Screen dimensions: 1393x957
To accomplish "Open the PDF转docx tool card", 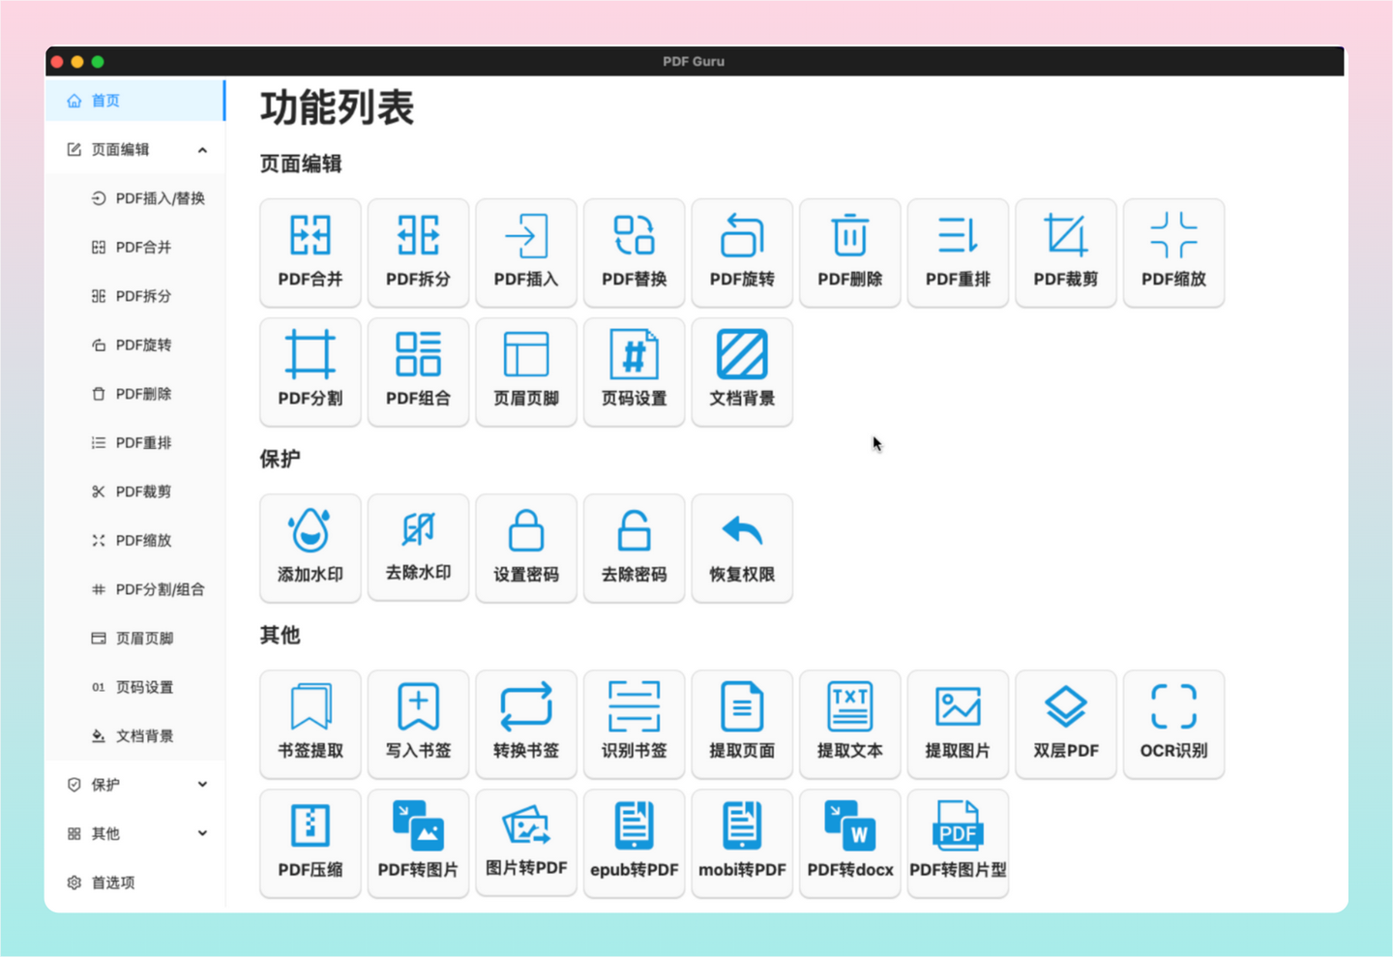I will [x=850, y=844].
